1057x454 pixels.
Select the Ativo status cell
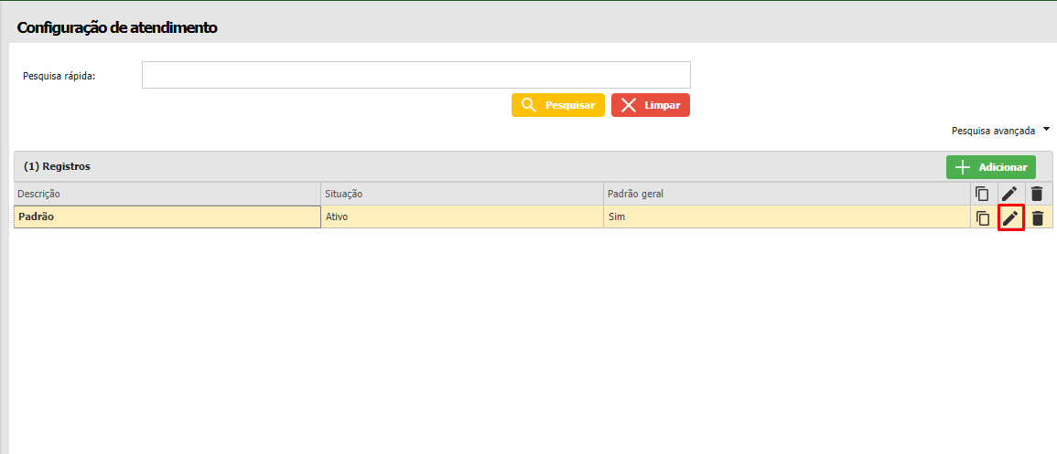[x=462, y=217]
